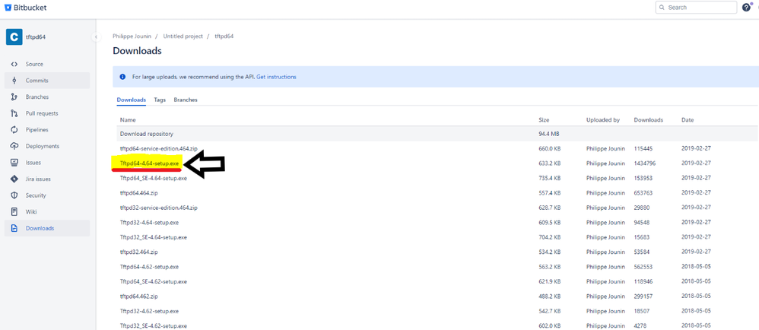Click the Search input field
Screen dimensions: 759x330
(x=700, y=8)
